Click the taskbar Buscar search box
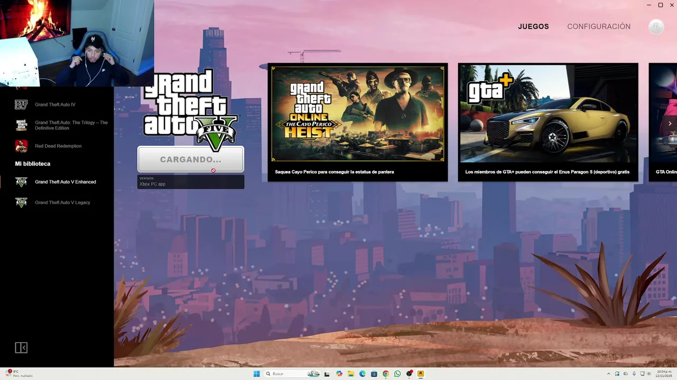The image size is (677, 380). point(292,374)
